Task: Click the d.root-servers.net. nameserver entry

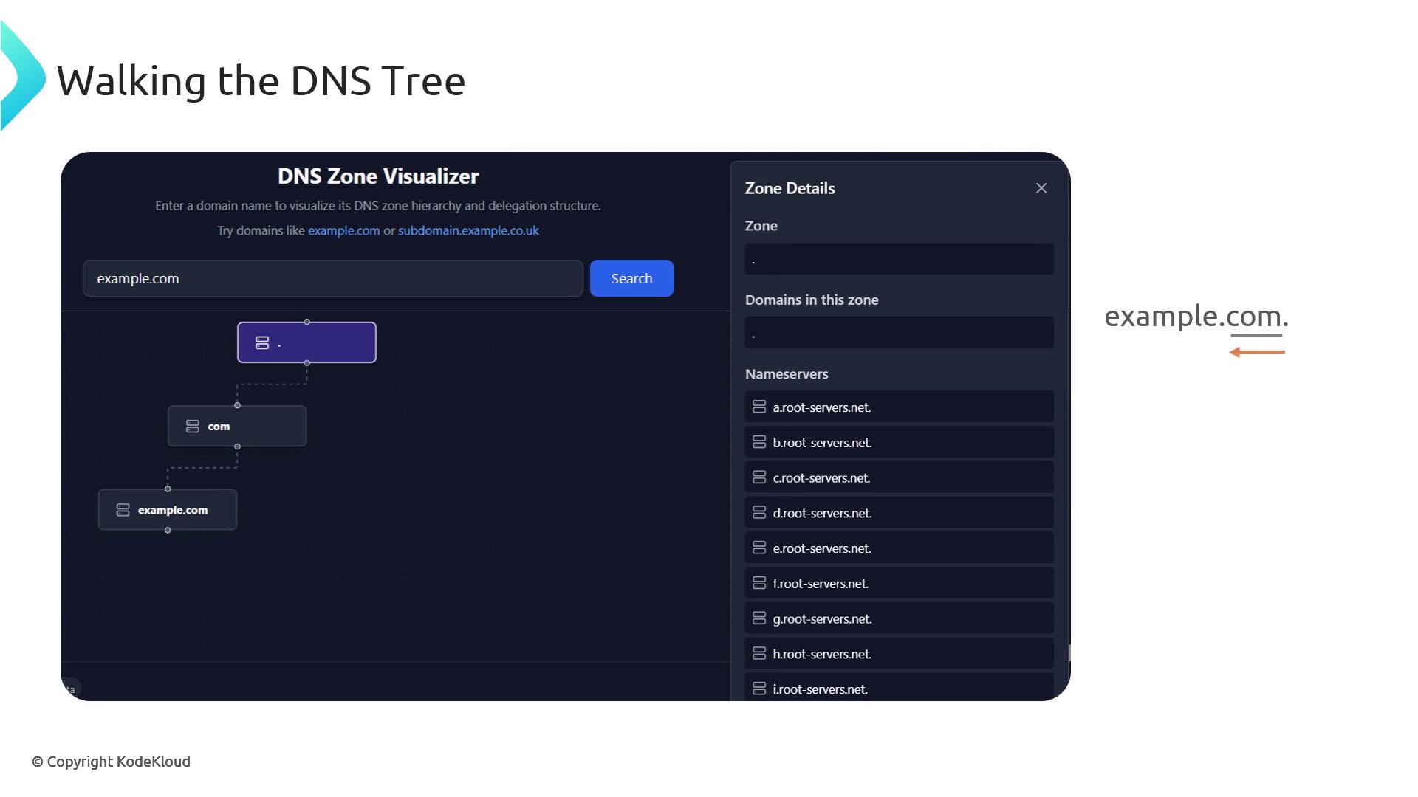Action: [899, 513]
